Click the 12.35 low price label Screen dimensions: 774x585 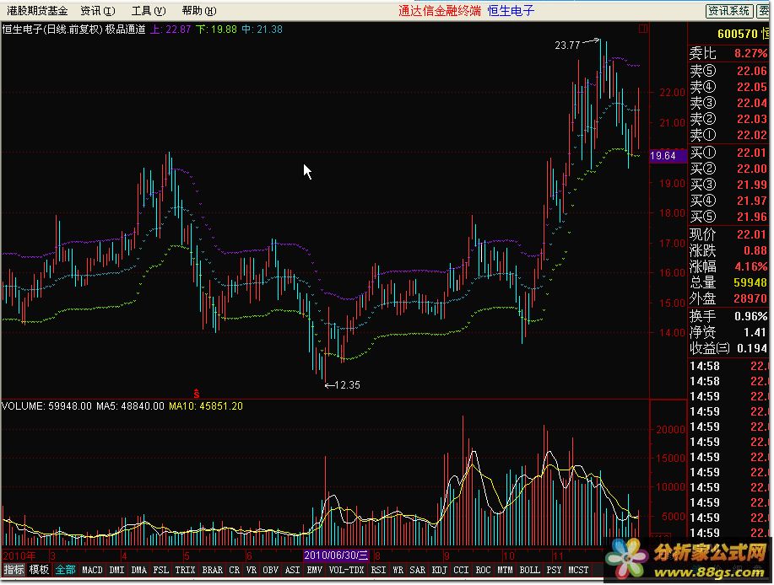pos(348,385)
